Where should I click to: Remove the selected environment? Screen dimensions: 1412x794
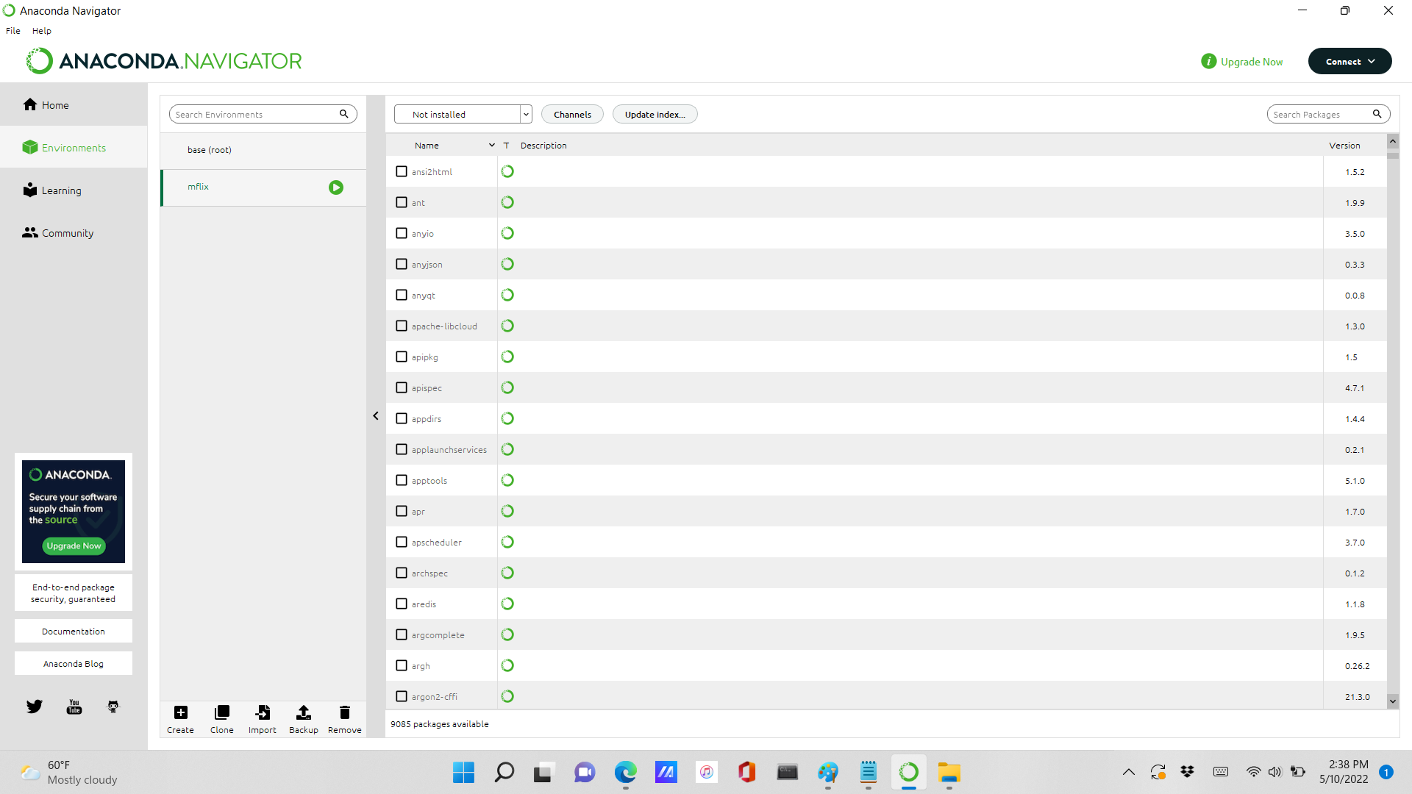click(344, 718)
